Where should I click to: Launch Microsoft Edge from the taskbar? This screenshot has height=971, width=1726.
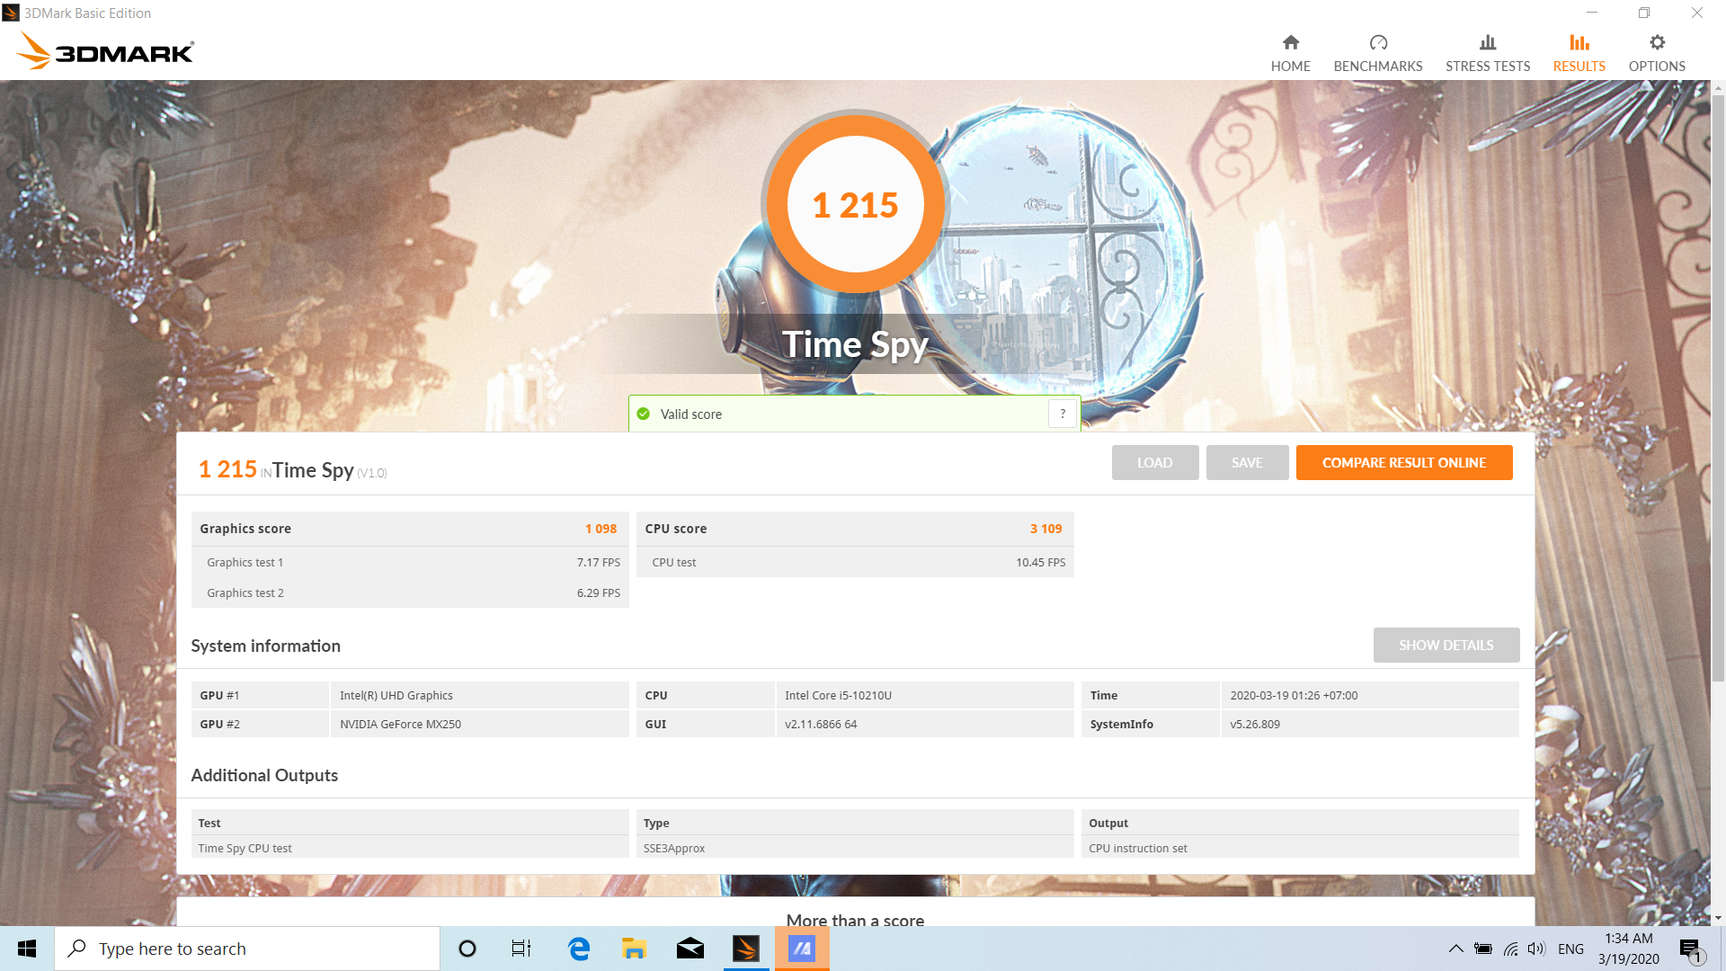tap(579, 949)
